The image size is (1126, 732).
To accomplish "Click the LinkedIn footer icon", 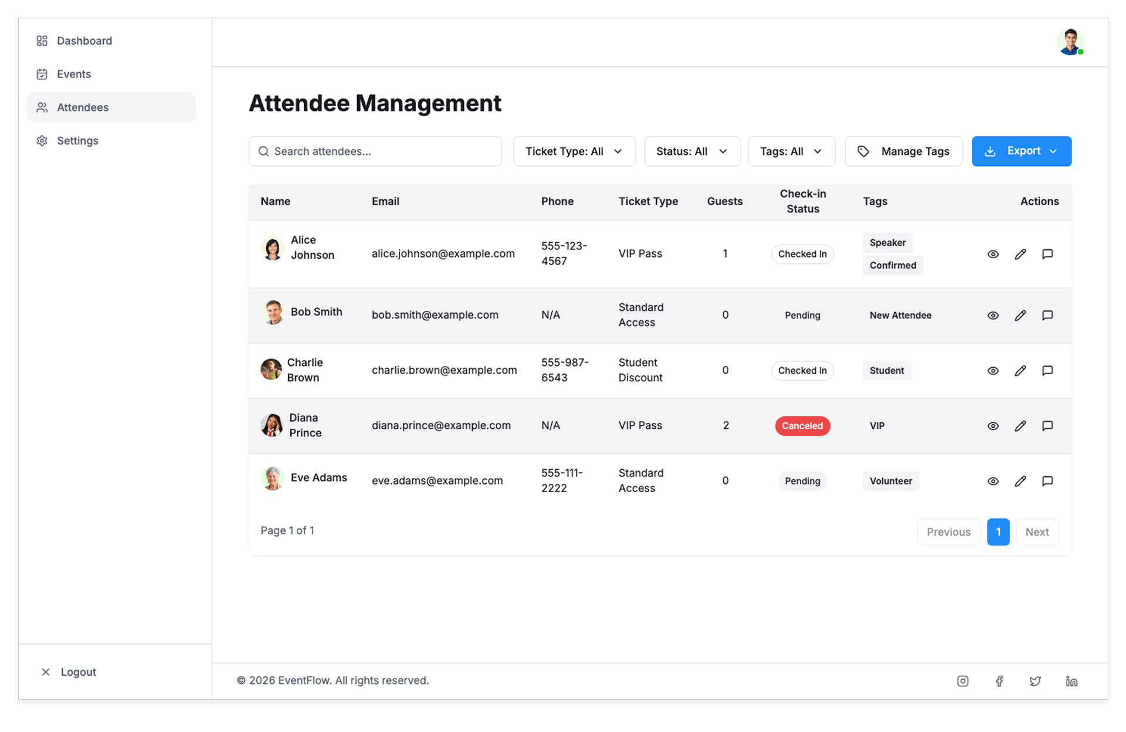I will click(x=1071, y=681).
